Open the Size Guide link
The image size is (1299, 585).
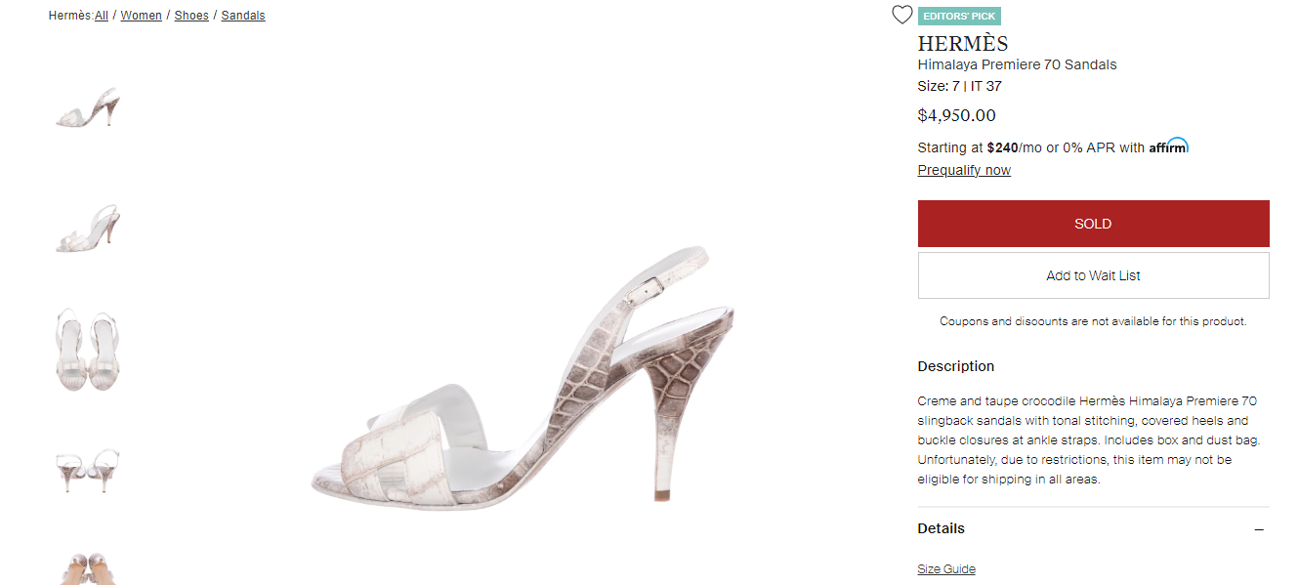coord(945,569)
